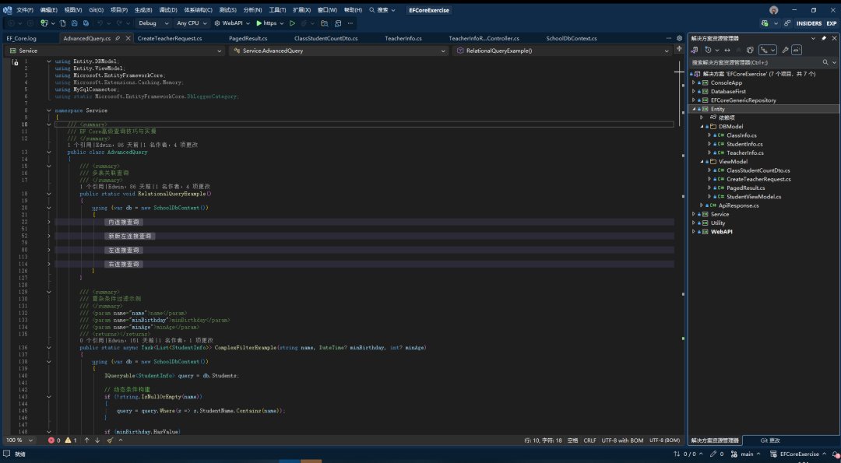Click the Save All toolbar icon
Image resolution: width=841 pixels, height=463 pixels.
click(x=86, y=23)
